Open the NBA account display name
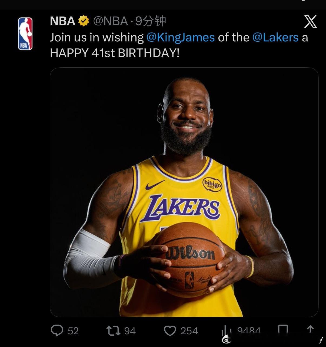 point(62,21)
